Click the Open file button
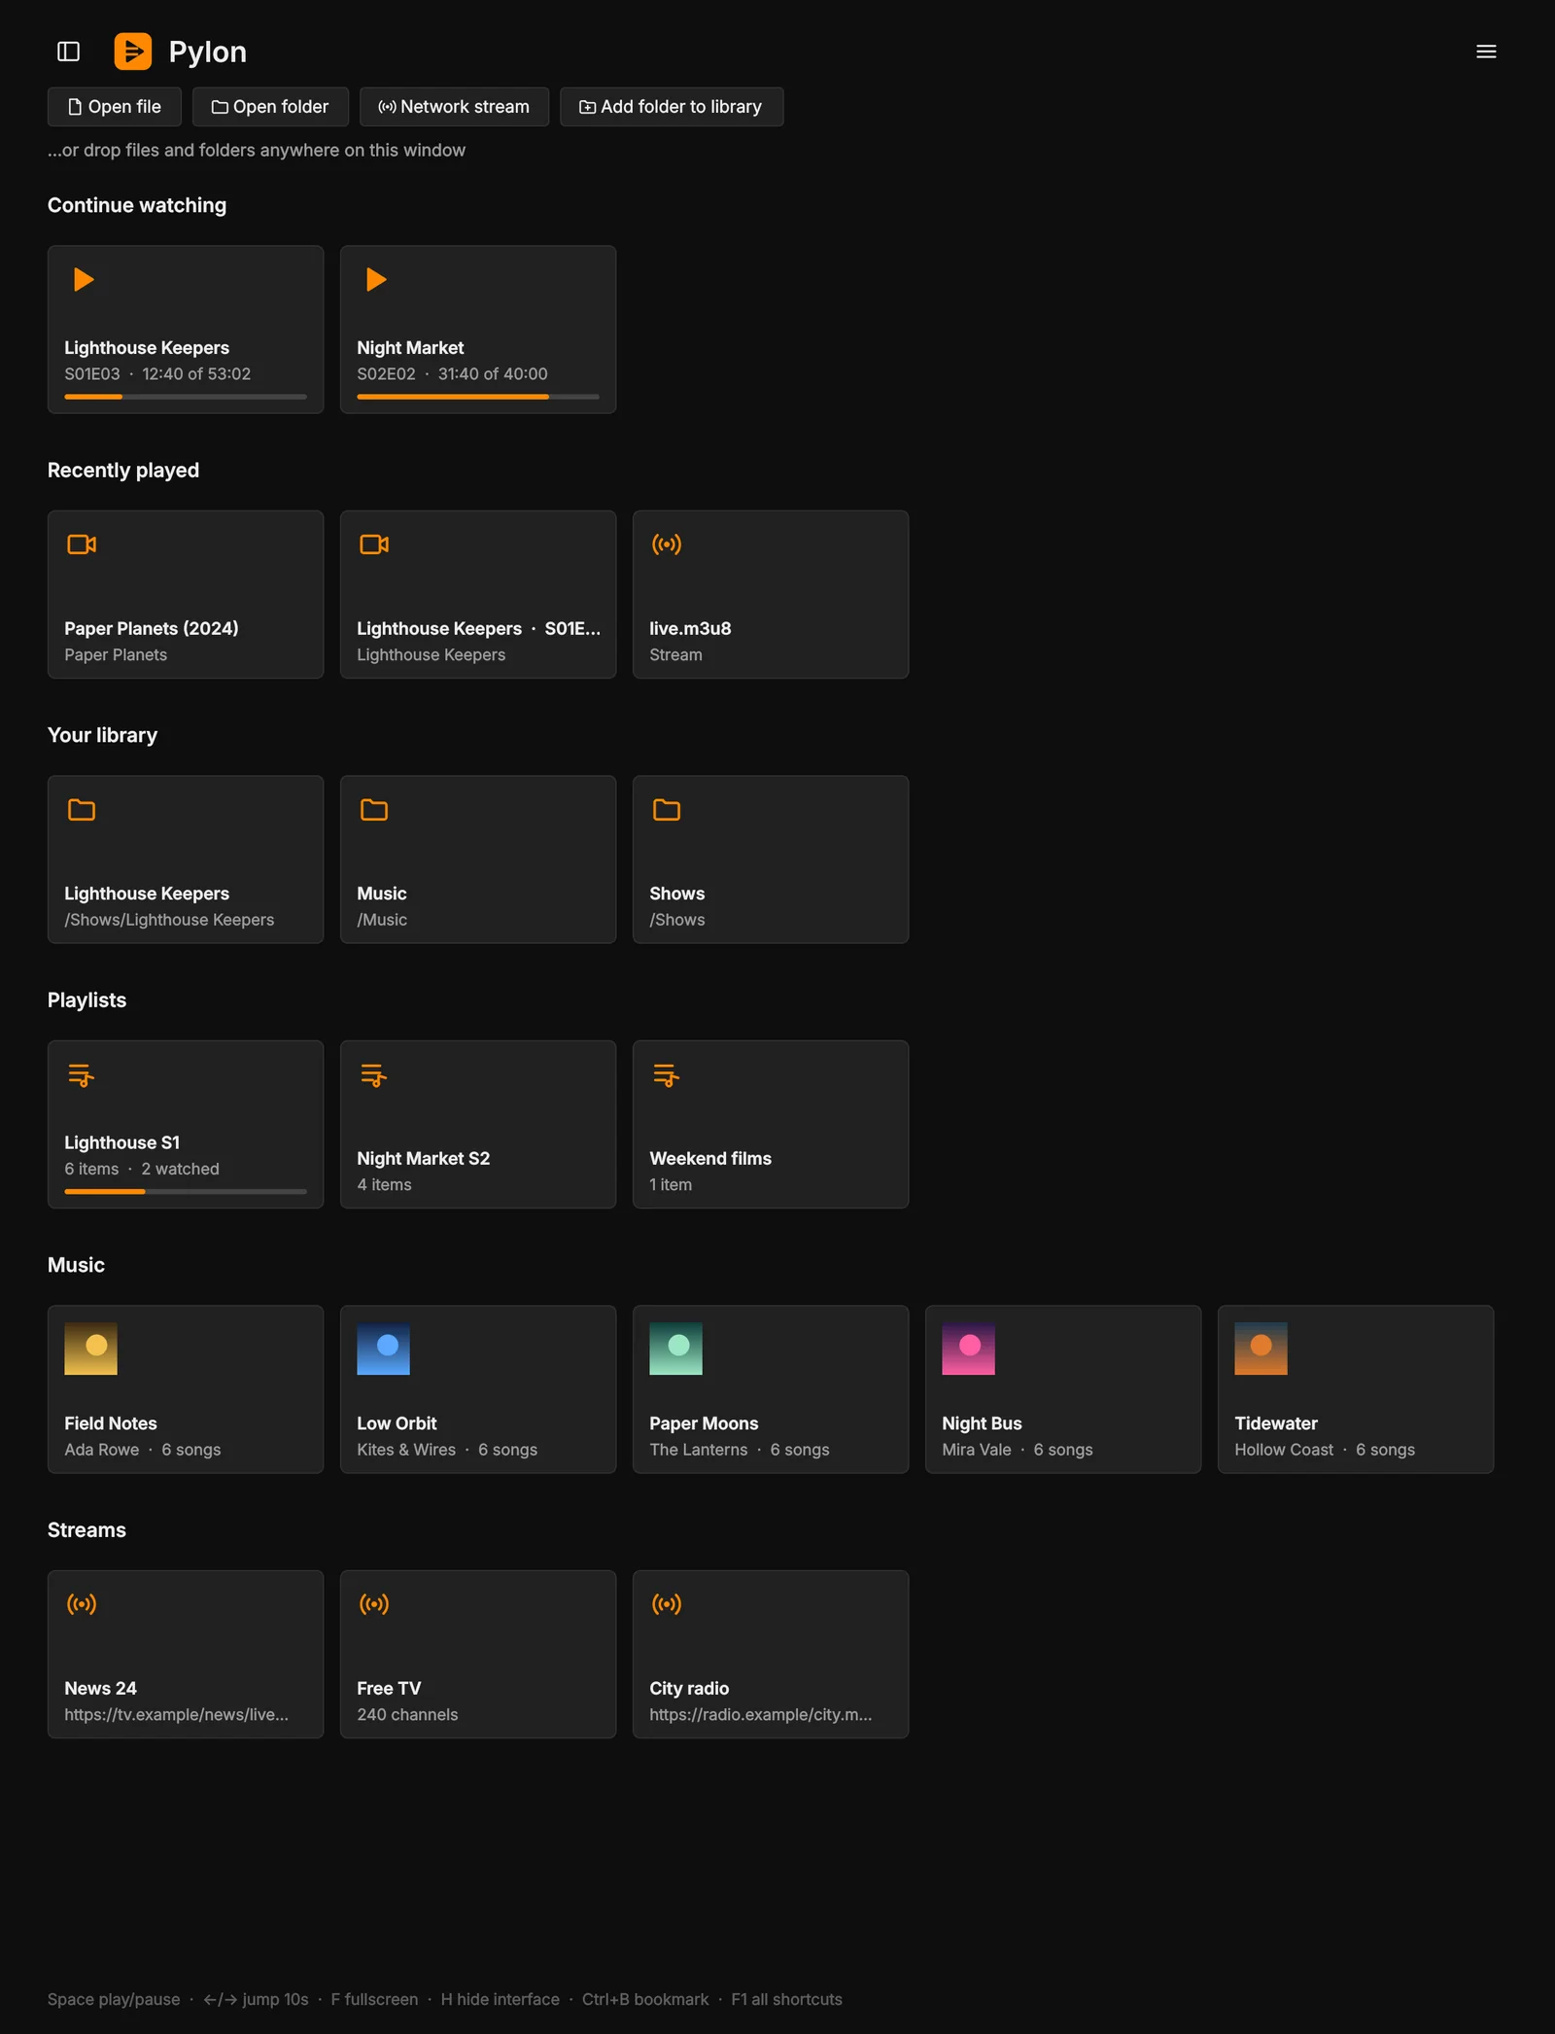Viewport: 1555px width, 2034px height. 115,107
